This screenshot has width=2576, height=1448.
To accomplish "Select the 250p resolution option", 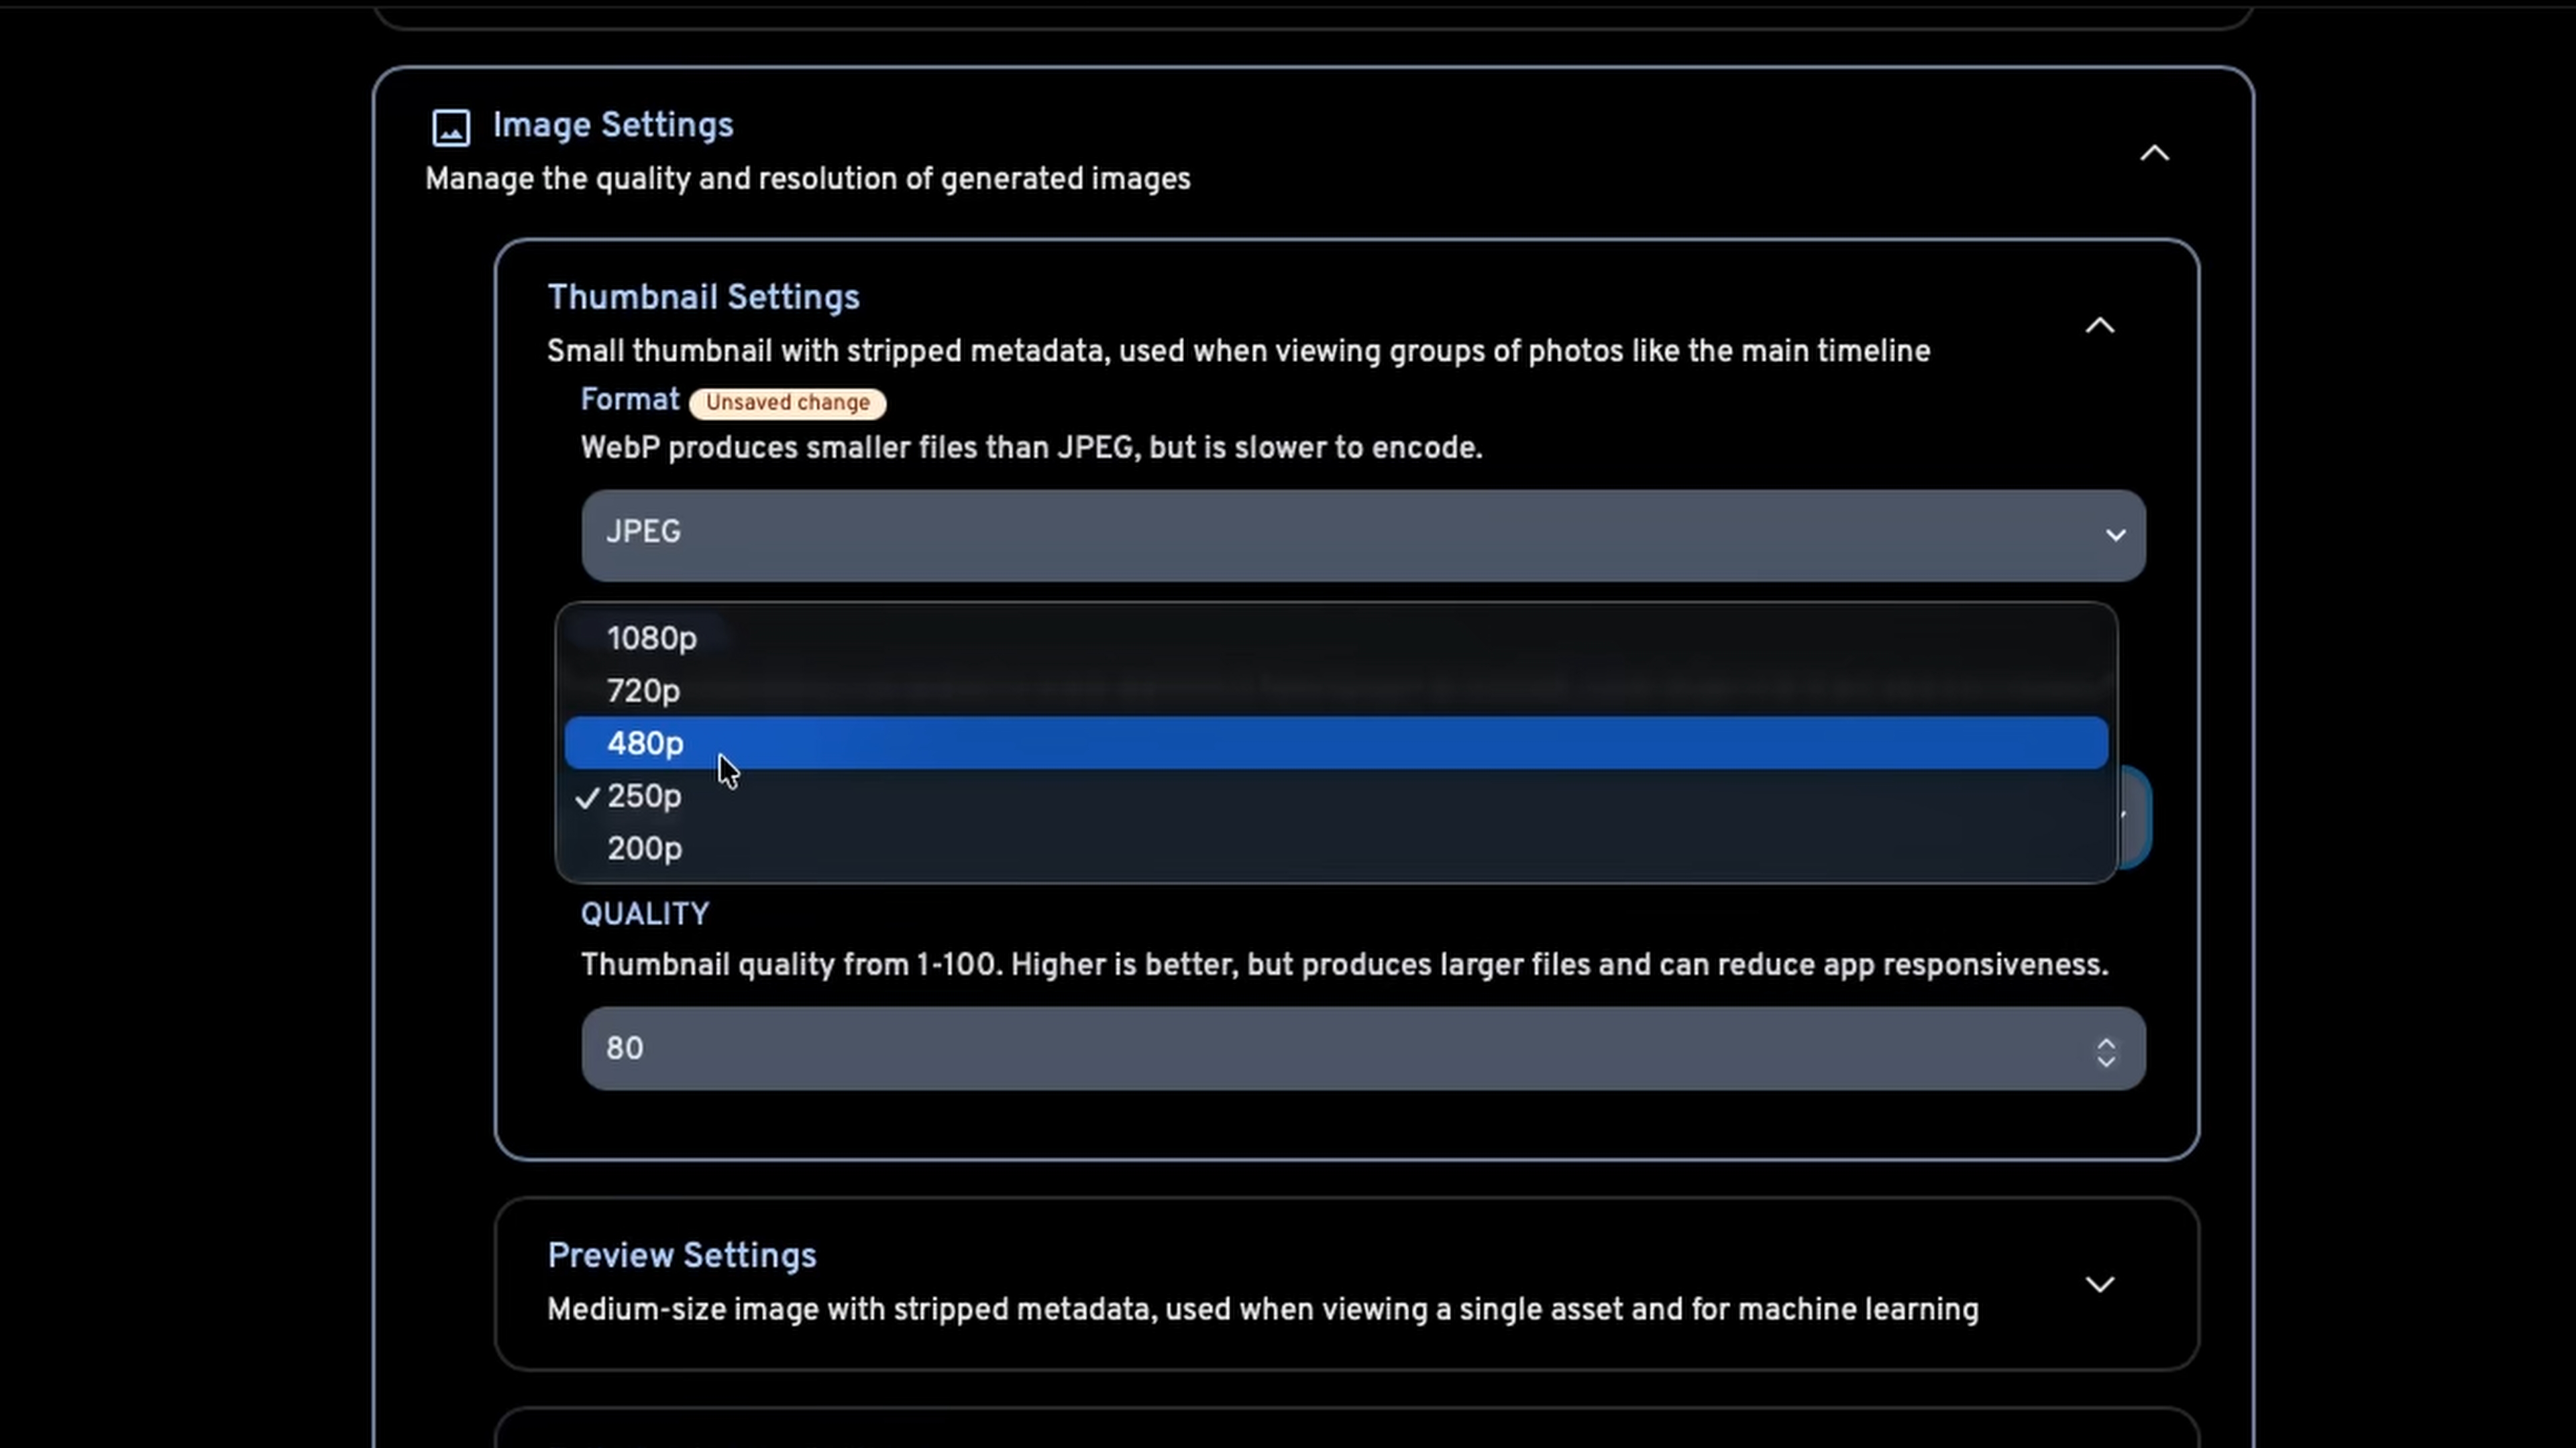I will [644, 796].
